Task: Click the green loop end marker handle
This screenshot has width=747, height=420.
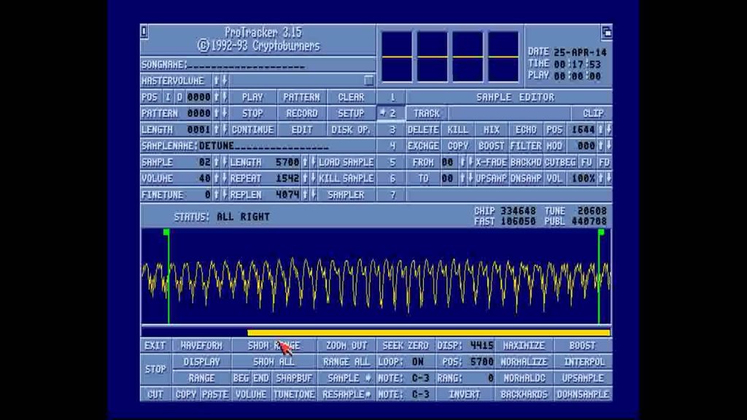Action: [601, 233]
